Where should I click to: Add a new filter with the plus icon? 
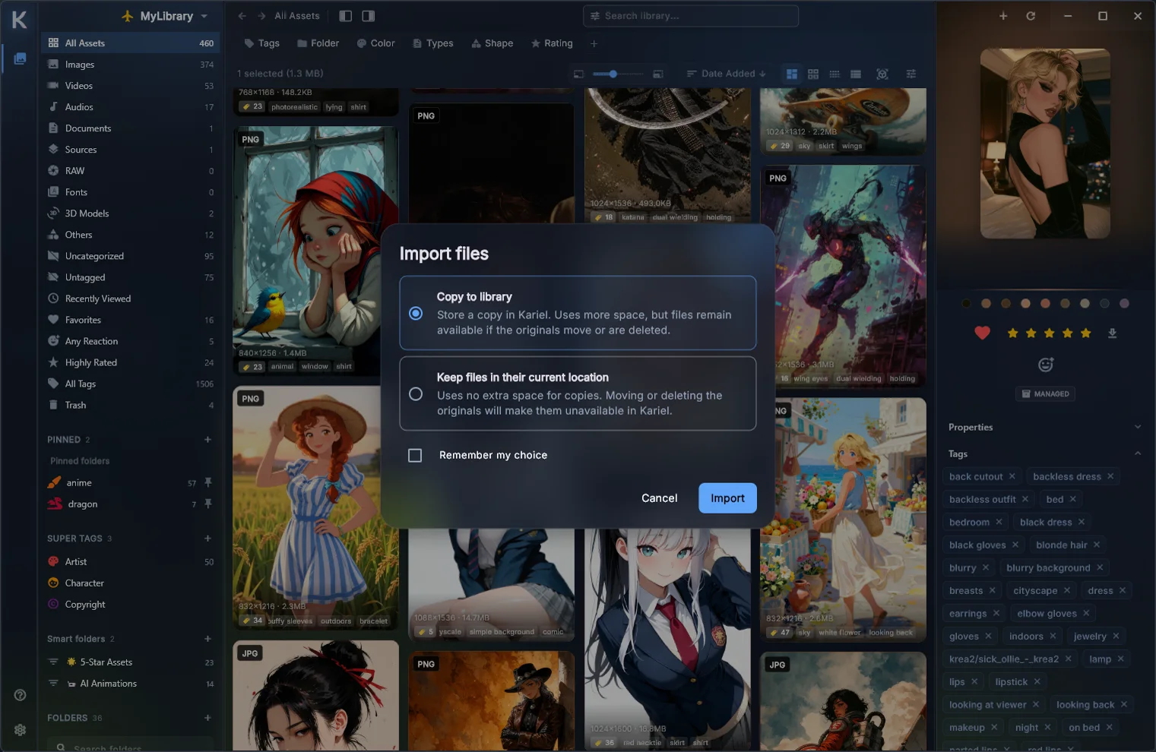[x=594, y=43]
